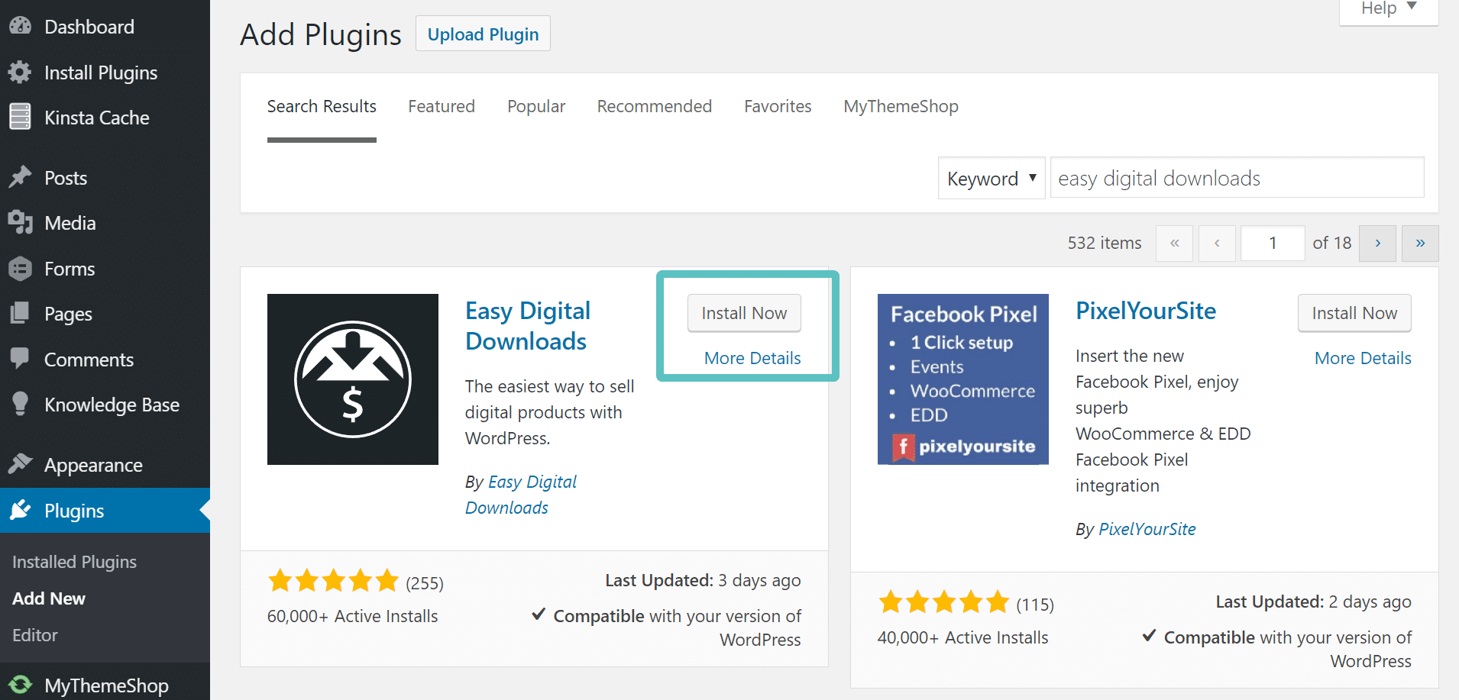This screenshot has height=700, width=1459.
Task: Click inside the plugin search field
Action: 1236,177
